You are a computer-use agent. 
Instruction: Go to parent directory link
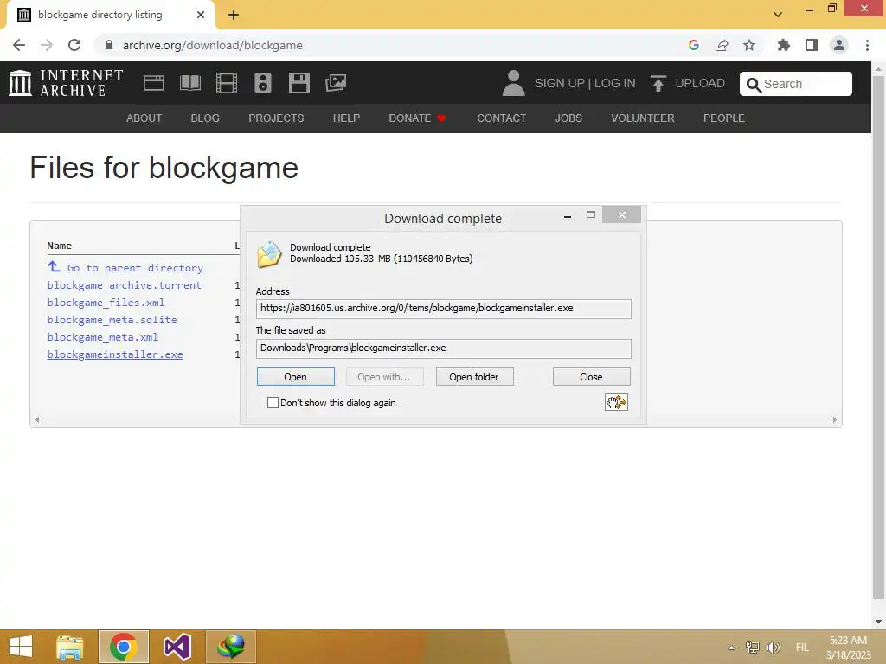point(135,268)
